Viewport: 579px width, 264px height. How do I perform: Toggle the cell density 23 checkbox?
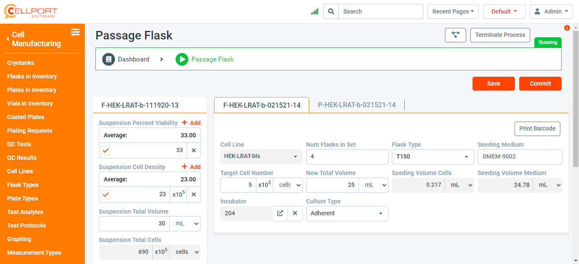pyautogui.click(x=106, y=195)
